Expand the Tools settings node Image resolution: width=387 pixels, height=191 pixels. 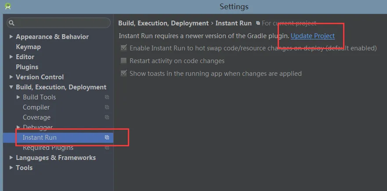[x=11, y=168]
